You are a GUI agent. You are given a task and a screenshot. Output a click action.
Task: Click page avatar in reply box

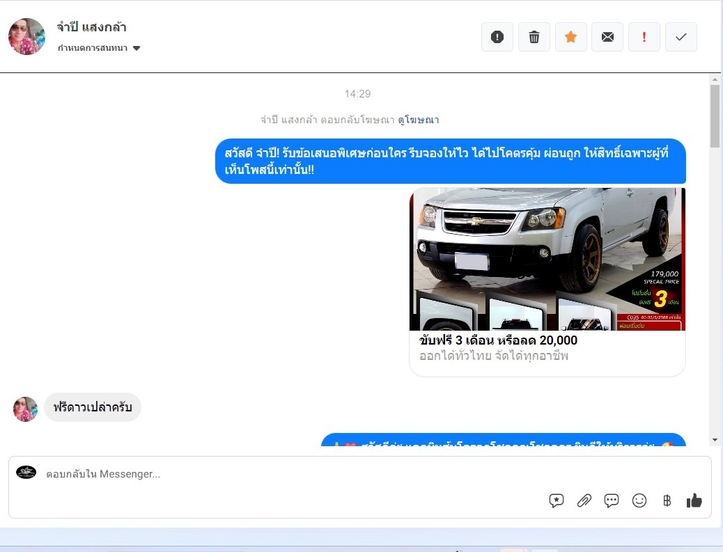(x=26, y=472)
